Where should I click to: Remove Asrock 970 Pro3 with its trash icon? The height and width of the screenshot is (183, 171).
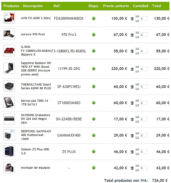132,35
